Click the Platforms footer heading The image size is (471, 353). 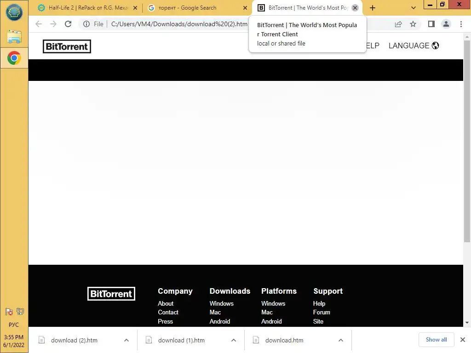[x=279, y=291]
